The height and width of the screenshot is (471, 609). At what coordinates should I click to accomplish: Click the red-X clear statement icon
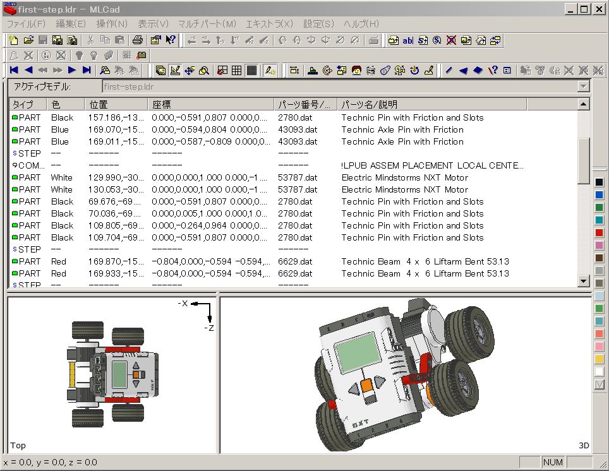(451, 40)
